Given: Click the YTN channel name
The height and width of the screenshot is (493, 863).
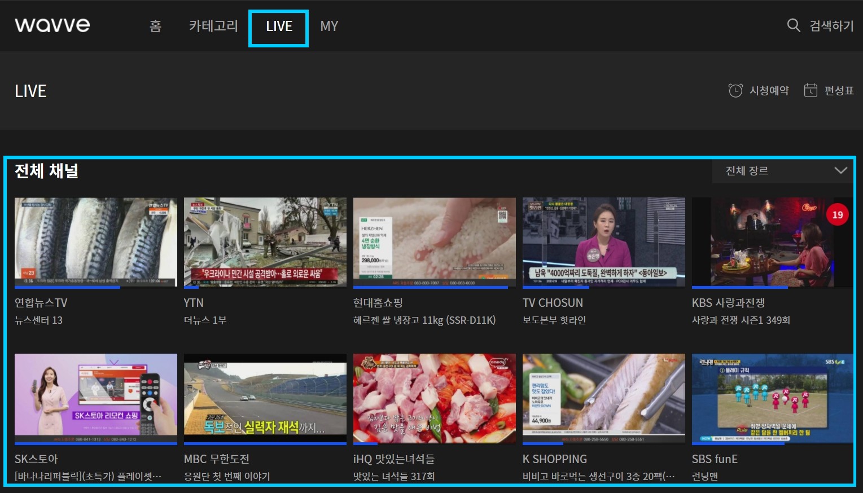Looking at the screenshot, I should coord(194,303).
